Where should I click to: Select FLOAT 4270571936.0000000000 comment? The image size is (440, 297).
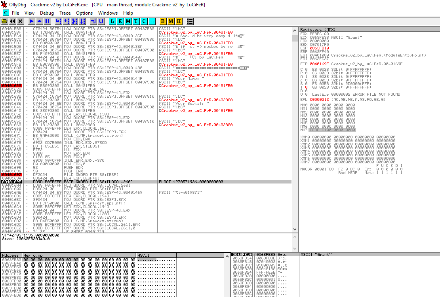tap(191, 182)
